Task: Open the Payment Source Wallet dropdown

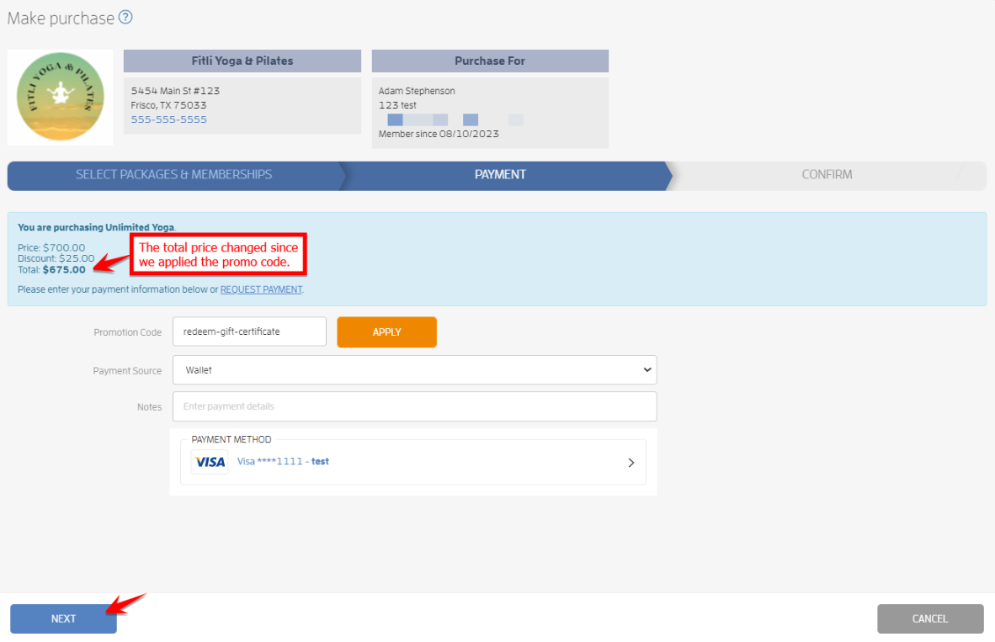Action: click(x=414, y=370)
